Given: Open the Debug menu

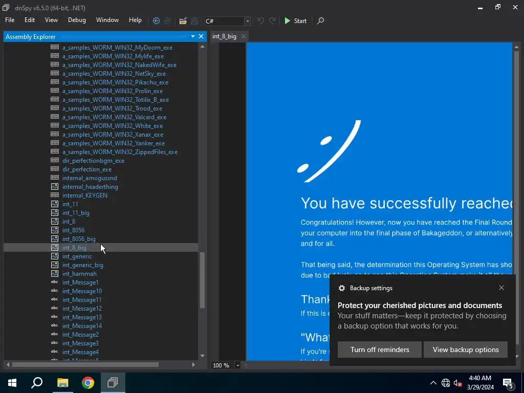Looking at the screenshot, I should [77, 20].
